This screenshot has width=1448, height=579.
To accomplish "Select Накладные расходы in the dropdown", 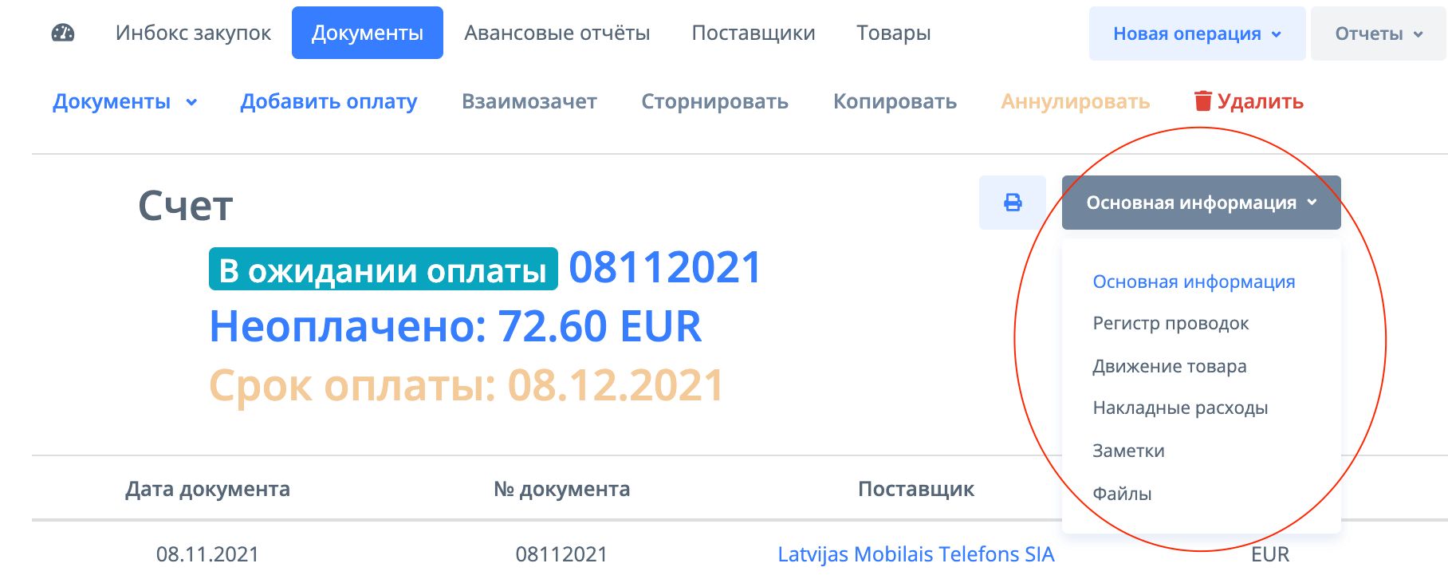I will click(x=1179, y=408).
